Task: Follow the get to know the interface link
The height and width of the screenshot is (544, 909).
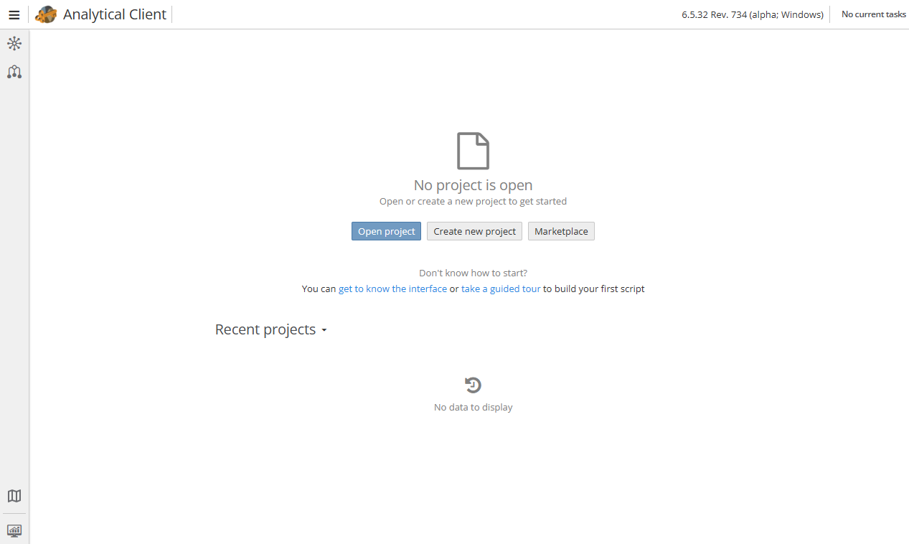Action: coord(392,289)
